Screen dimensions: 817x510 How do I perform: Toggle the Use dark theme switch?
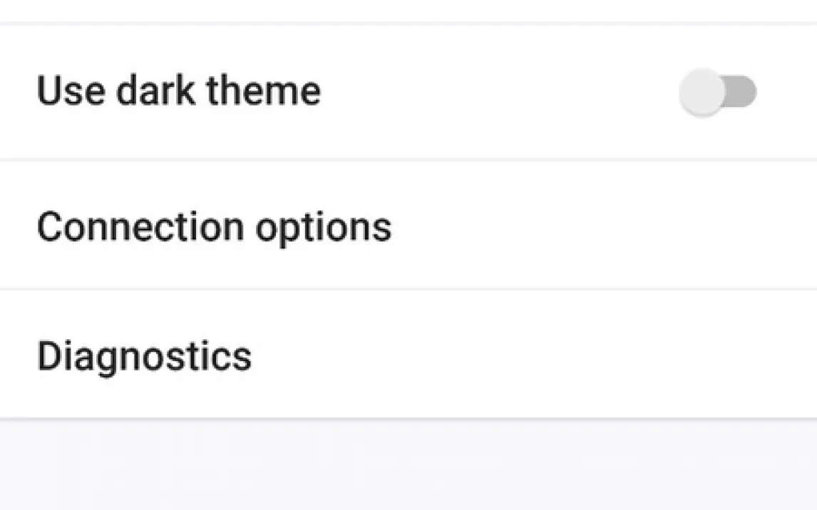pyautogui.click(x=717, y=92)
